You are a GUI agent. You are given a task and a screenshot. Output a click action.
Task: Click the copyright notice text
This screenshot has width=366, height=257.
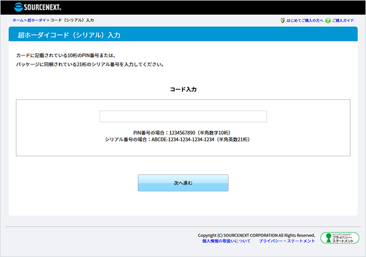click(x=257, y=235)
